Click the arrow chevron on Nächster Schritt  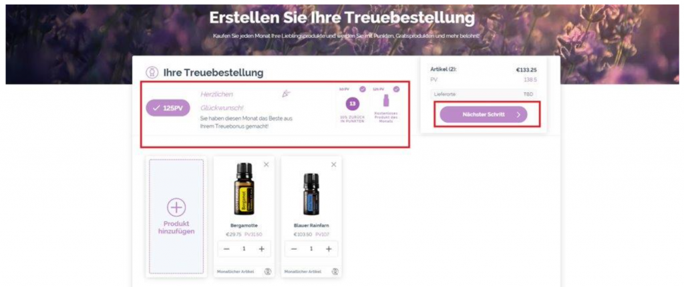(518, 115)
